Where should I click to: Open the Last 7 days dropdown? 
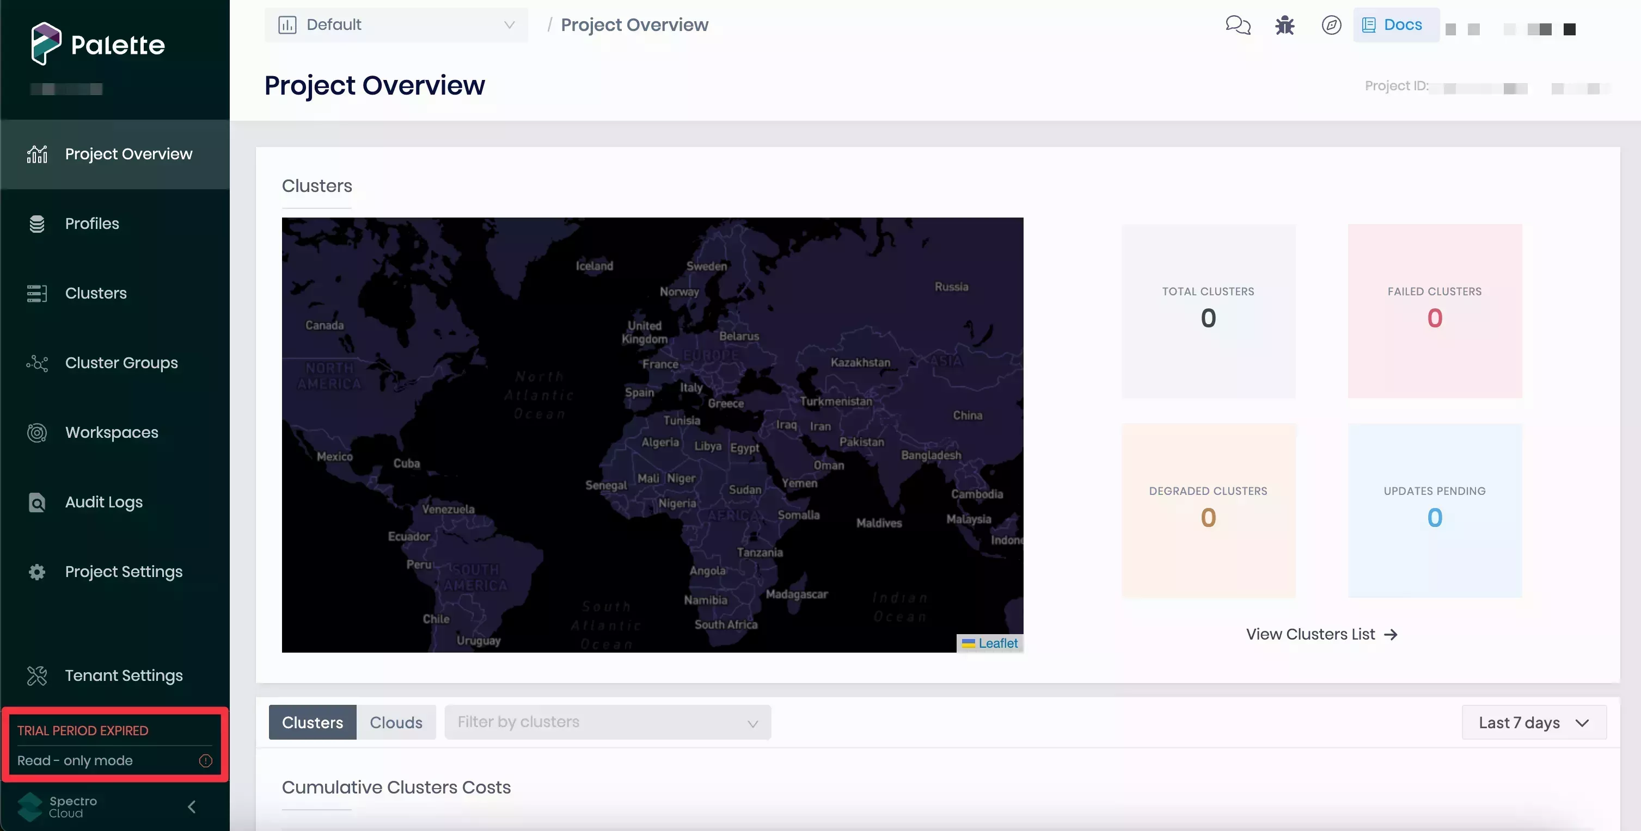pos(1533,723)
